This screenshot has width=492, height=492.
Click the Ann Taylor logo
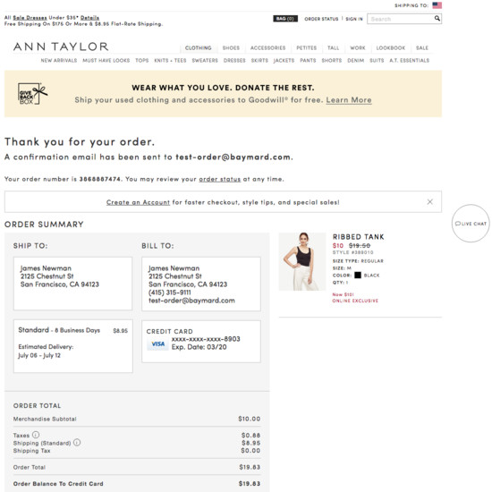pos(61,47)
